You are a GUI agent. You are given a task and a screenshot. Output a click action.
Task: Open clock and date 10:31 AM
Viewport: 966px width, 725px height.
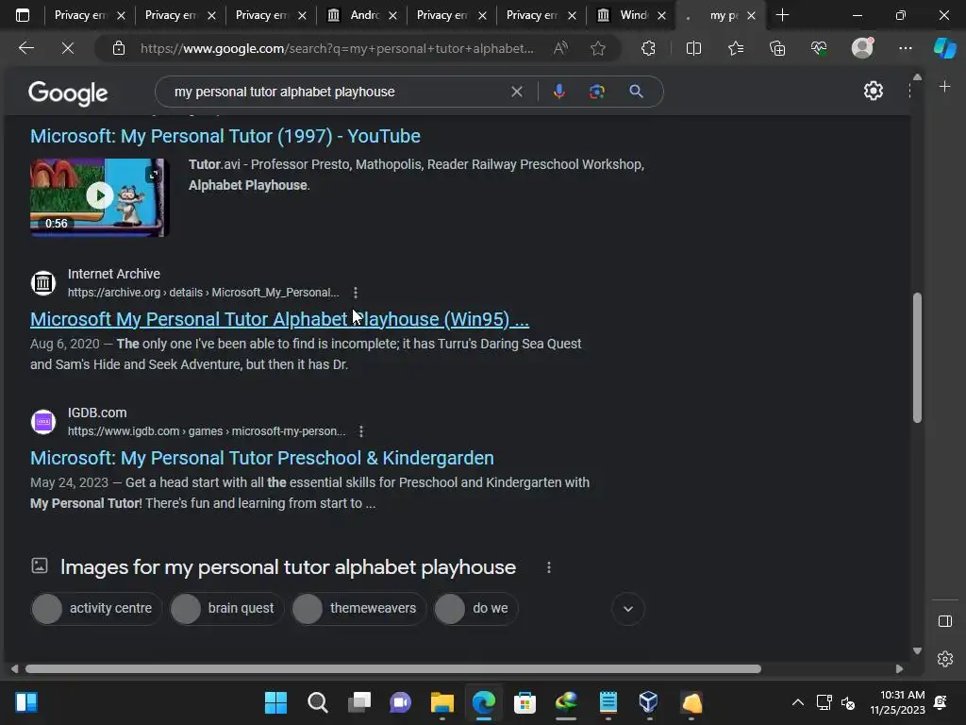pos(898,702)
